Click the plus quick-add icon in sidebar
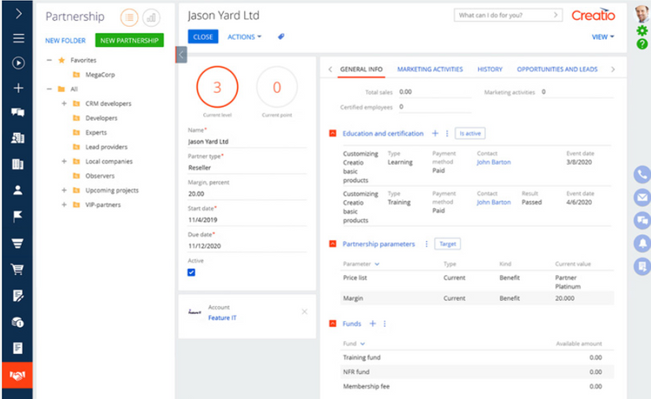The height and width of the screenshot is (399, 651). (x=18, y=88)
